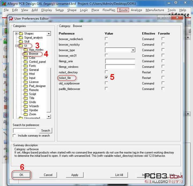The image size is (193, 186).
Task: Click the filemgr_unix value field
Action: 120,61
